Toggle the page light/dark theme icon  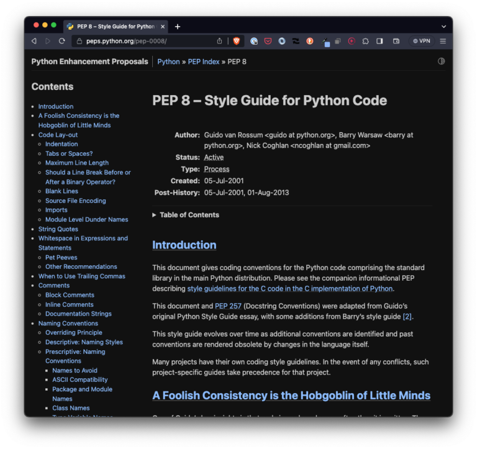coord(441,61)
